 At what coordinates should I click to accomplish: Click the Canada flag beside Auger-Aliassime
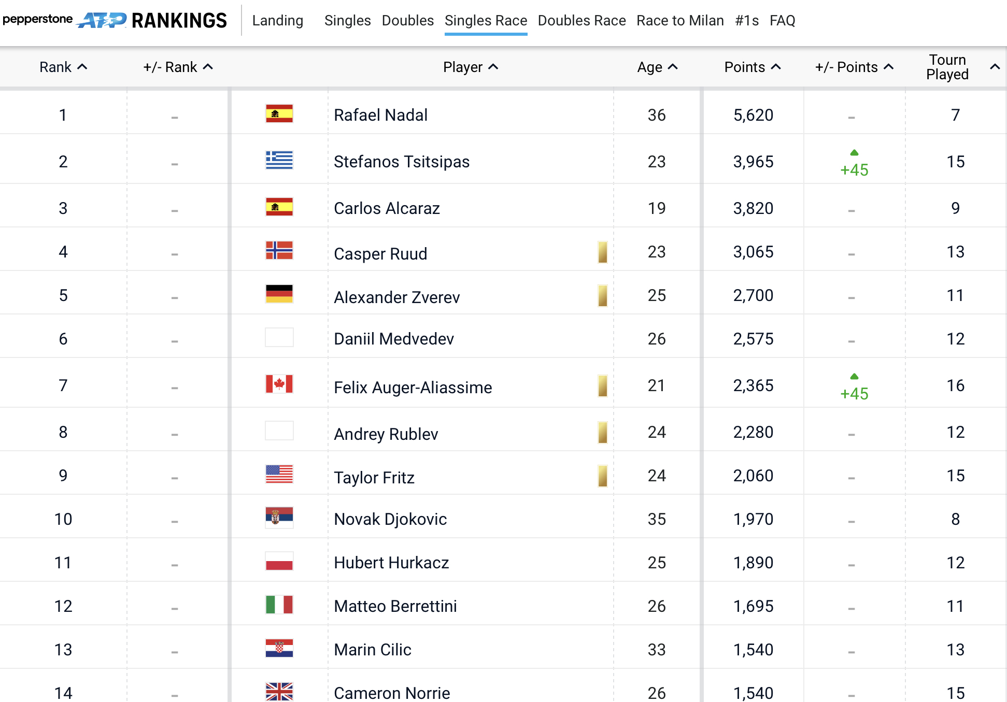click(279, 384)
